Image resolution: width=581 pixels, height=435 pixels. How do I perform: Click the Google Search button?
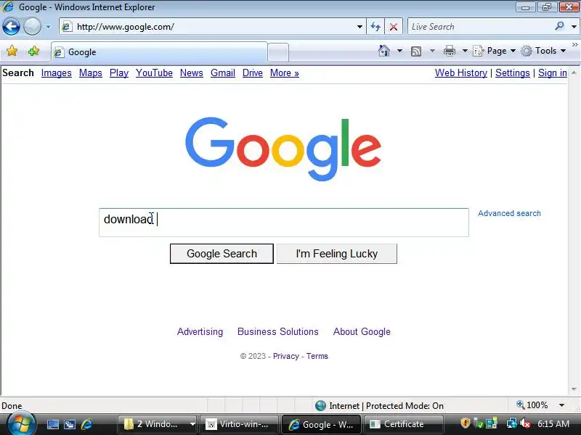222,254
